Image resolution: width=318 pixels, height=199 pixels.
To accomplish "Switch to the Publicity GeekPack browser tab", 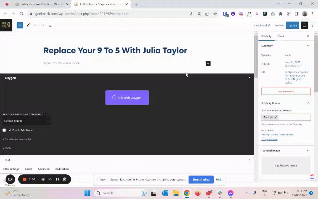I will point(42,4).
